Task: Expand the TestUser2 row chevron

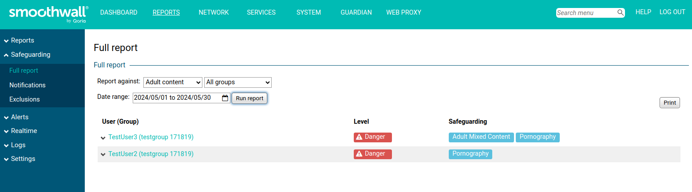Action: tap(103, 154)
